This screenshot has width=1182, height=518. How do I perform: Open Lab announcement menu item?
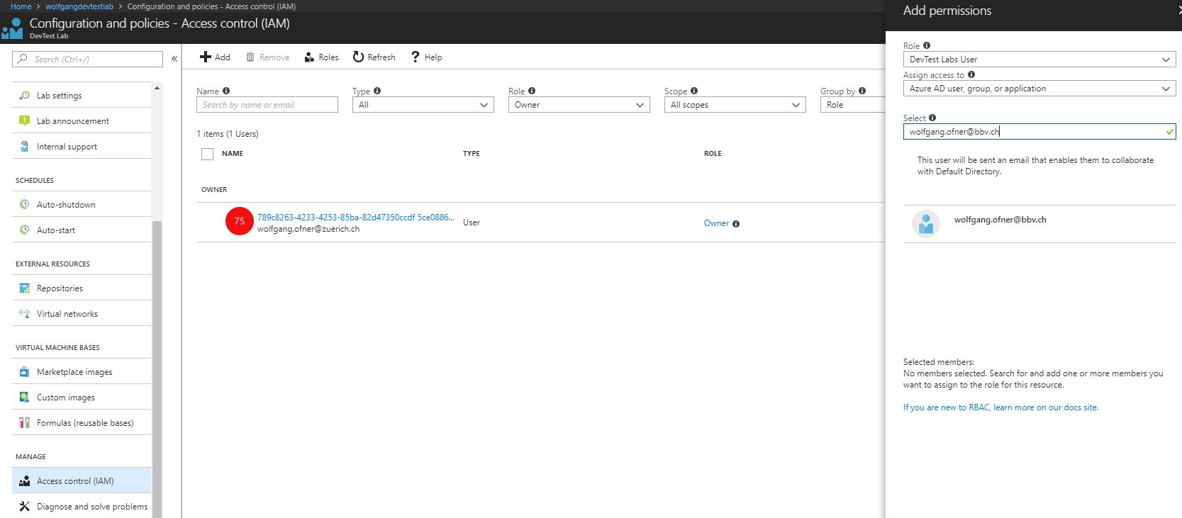coord(82,120)
